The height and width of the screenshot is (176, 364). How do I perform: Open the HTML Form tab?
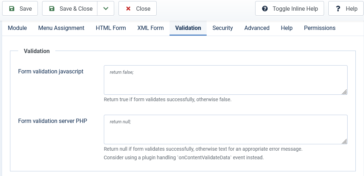click(111, 28)
